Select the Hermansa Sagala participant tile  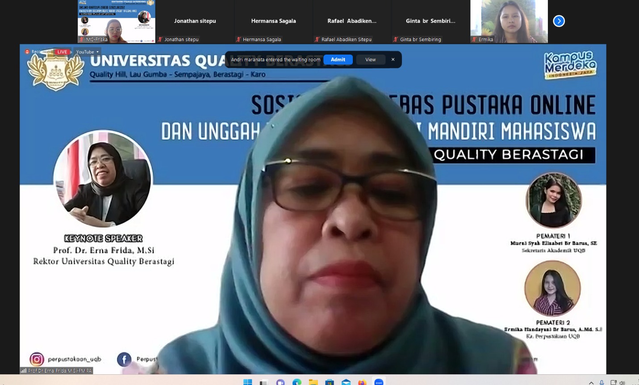point(274,21)
